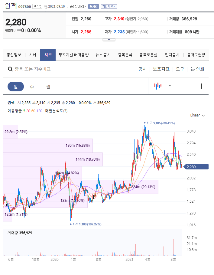Click the 최저 1,100 low marker
This screenshot has width=214, height=275.
86,224
